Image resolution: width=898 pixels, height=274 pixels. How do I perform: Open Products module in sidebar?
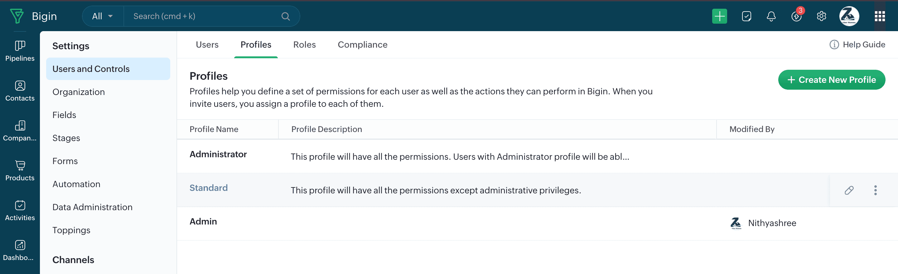pos(20,171)
